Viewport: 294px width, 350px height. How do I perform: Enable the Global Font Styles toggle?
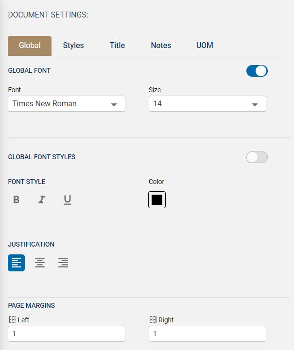pyautogui.click(x=257, y=157)
